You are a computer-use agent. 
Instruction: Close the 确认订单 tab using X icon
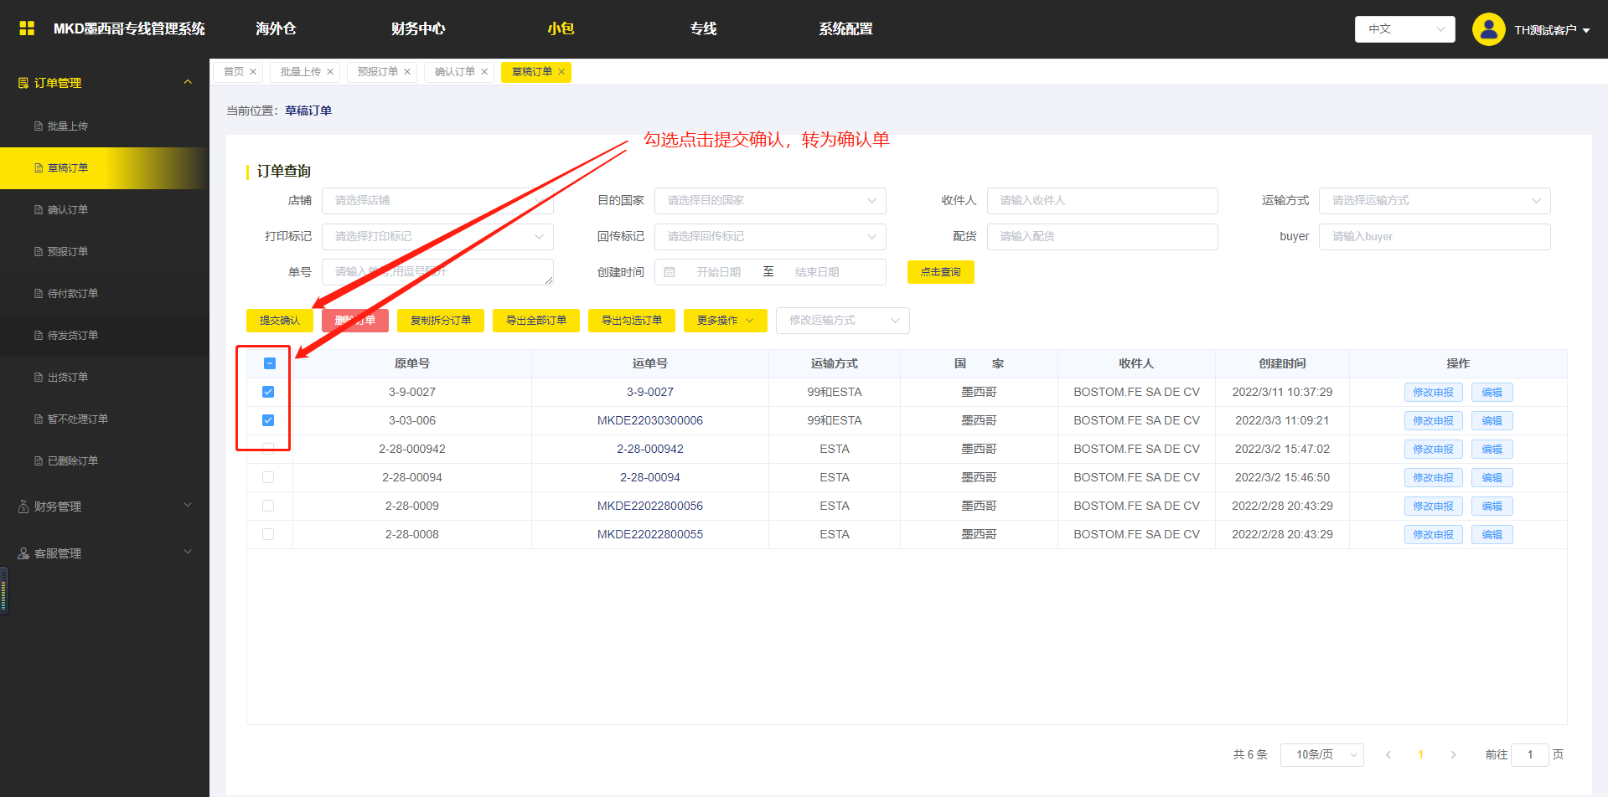tap(484, 72)
